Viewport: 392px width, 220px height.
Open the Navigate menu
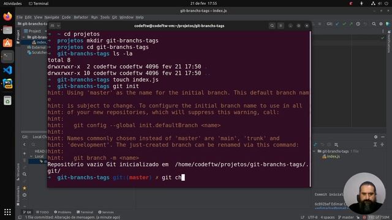pos(51,17)
